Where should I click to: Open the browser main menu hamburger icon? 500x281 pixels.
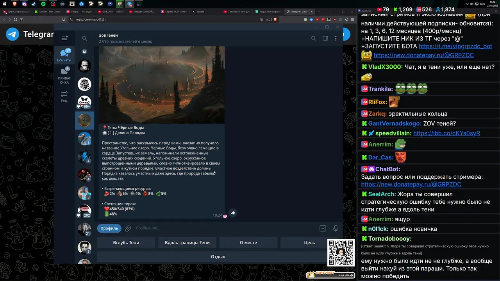352,20
